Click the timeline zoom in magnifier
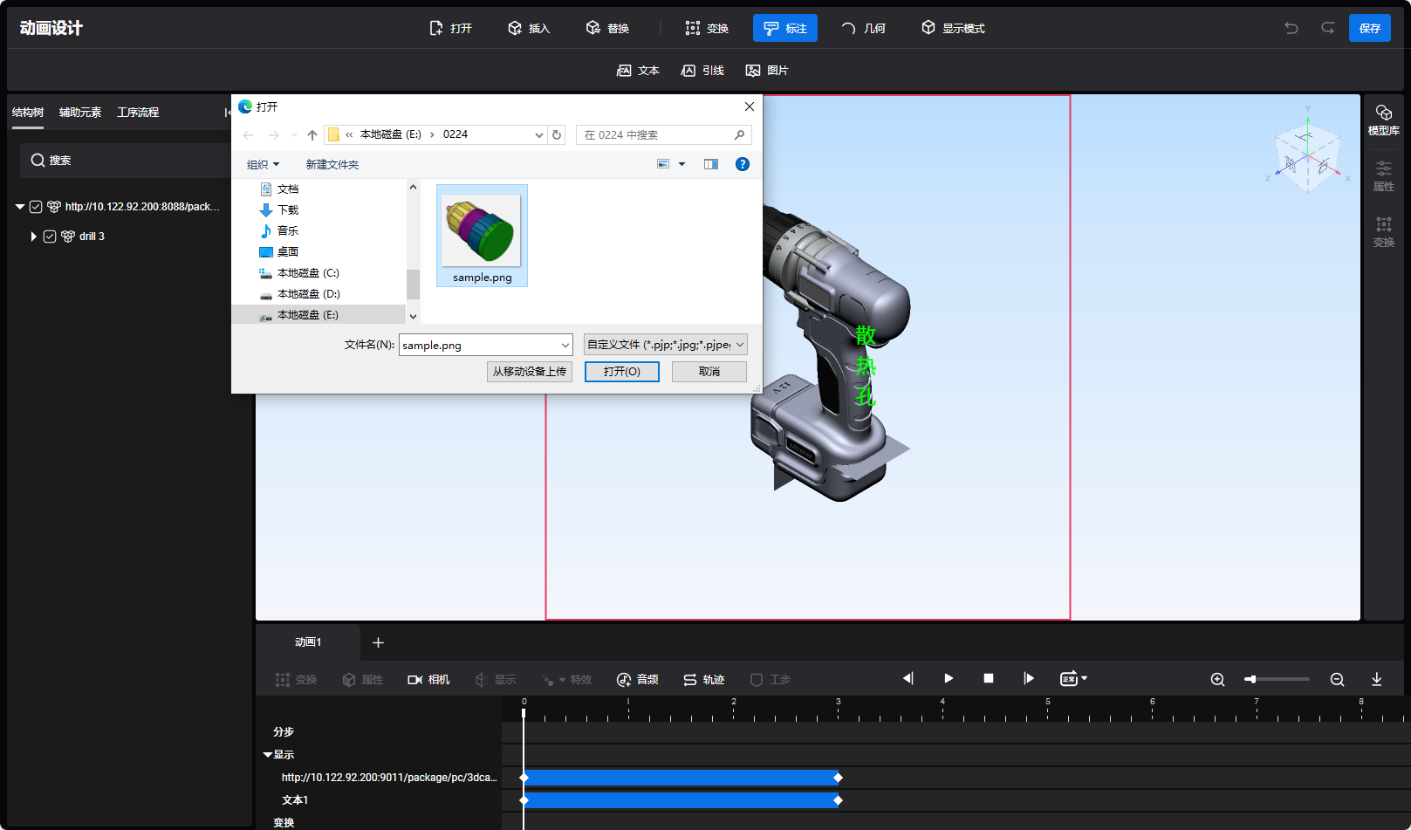Viewport: 1411px width, 830px height. tap(1217, 680)
